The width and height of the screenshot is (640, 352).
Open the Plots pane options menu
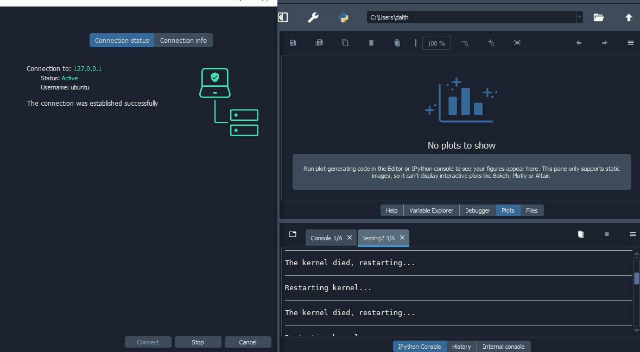tap(630, 42)
